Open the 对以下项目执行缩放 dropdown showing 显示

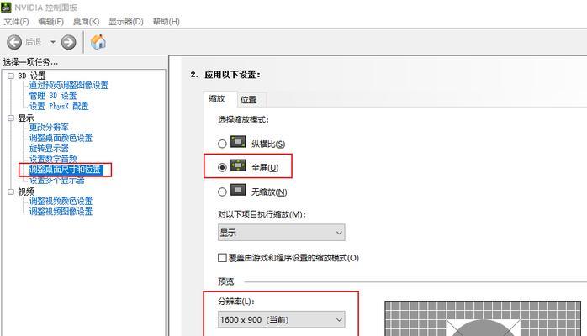click(281, 233)
